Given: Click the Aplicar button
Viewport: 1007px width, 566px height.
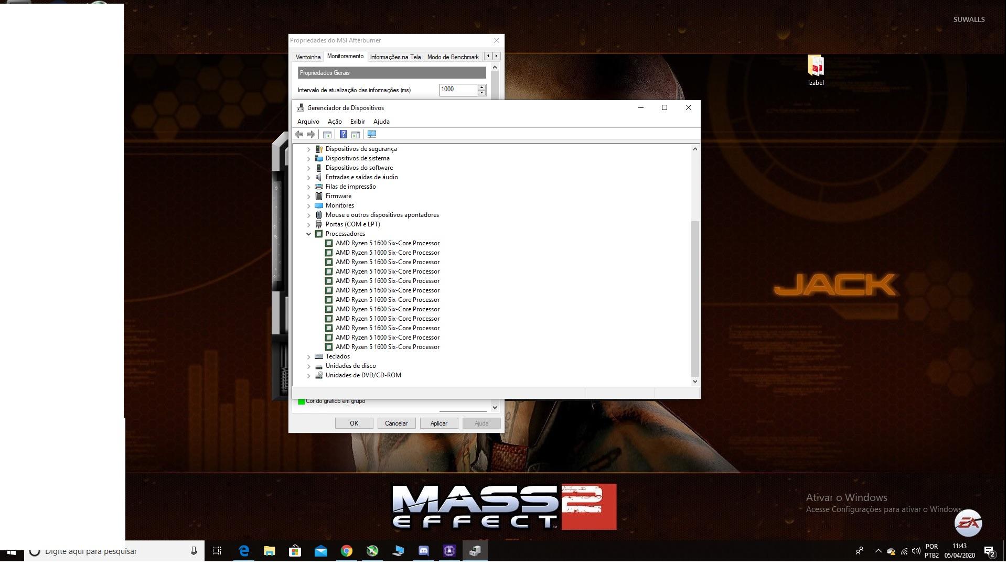Looking at the screenshot, I should (x=439, y=423).
